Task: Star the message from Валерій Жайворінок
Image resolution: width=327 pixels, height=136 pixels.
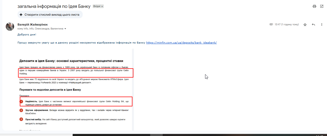Action: coord(305,24)
